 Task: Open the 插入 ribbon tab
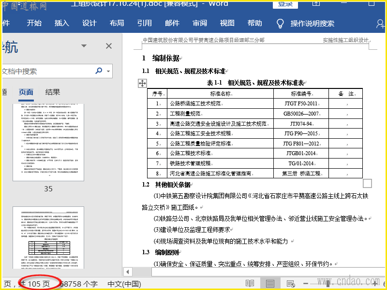tap(62, 23)
